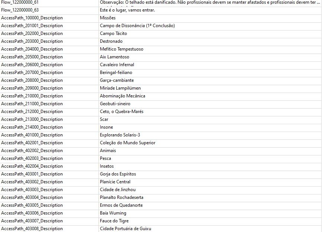322x232 pixels.
Task: Click the Flow_122000000_63 key cell
Action: tap(49, 10)
